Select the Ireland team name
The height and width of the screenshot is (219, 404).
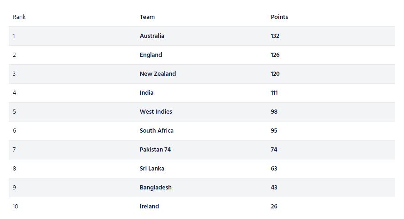point(149,207)
